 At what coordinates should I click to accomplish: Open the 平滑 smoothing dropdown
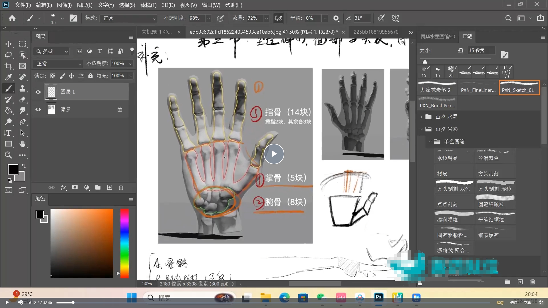coord(325,18)
